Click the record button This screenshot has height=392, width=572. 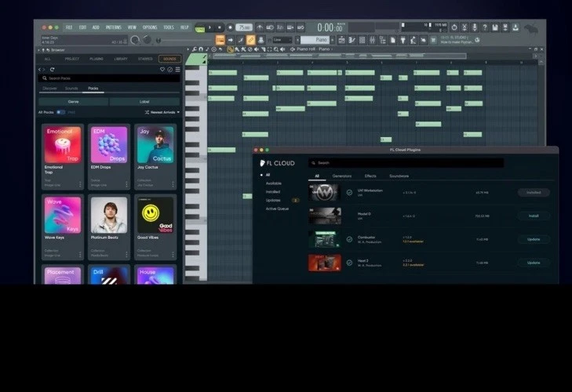click(230, 27)
